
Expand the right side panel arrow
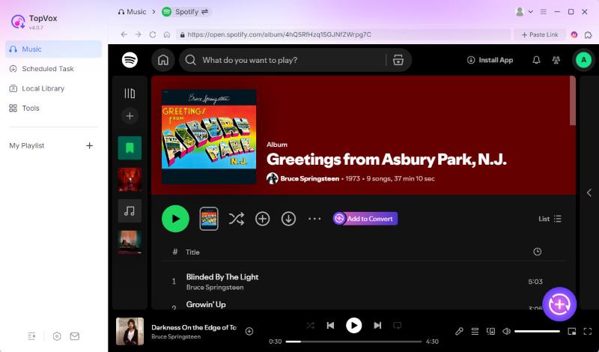tap(589, 192)
